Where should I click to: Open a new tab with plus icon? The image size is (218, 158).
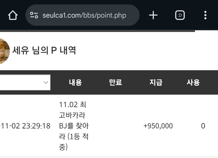pyautogui.click(x=153, y=15)
